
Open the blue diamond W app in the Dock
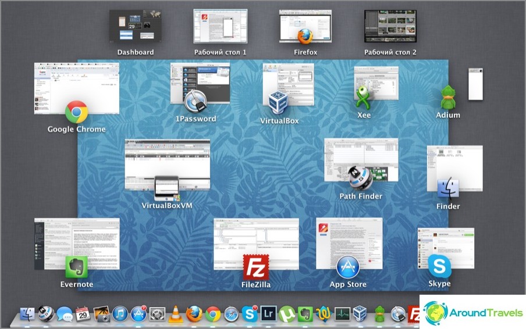click(x=324, y=314)
